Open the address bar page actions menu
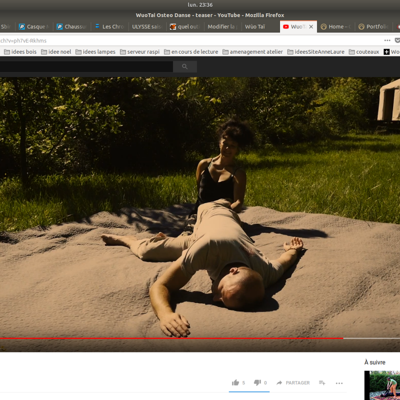Image resolution: width=400 pixels, height=400 pixels. (x=387, y=40)
